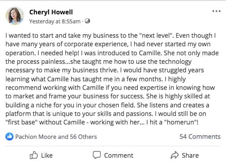Click the blue thumbs-up reaction icon
This screenshot has width=226, height=164.
click(x=9, y=137)
